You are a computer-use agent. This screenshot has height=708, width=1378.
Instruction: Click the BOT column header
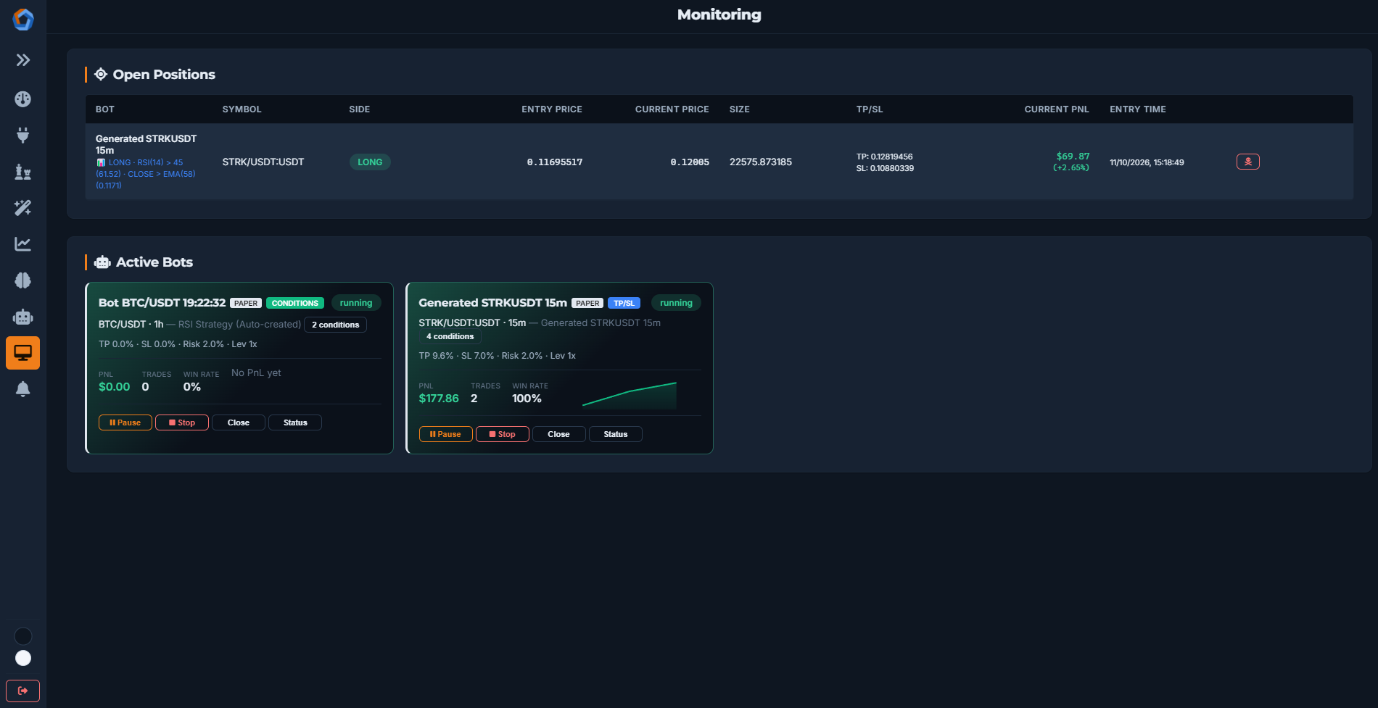(x=105, y=109)
